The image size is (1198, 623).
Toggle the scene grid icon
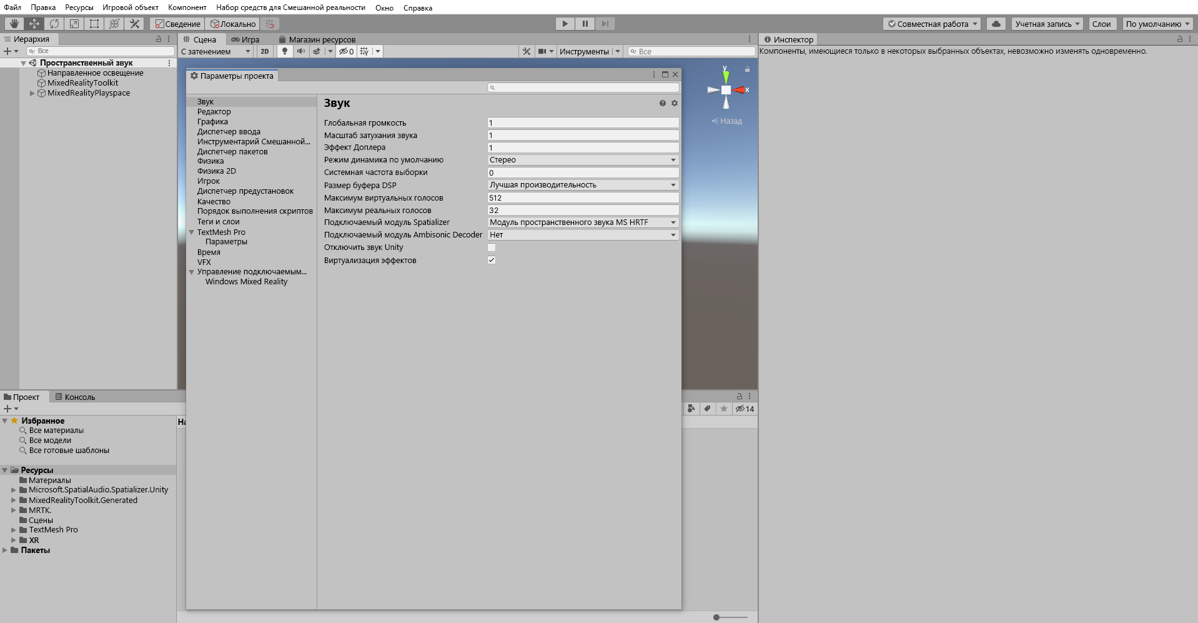(x=365, y=51)
